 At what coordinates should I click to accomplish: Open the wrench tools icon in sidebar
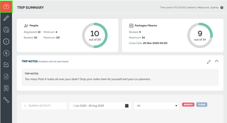click(6, 100)
